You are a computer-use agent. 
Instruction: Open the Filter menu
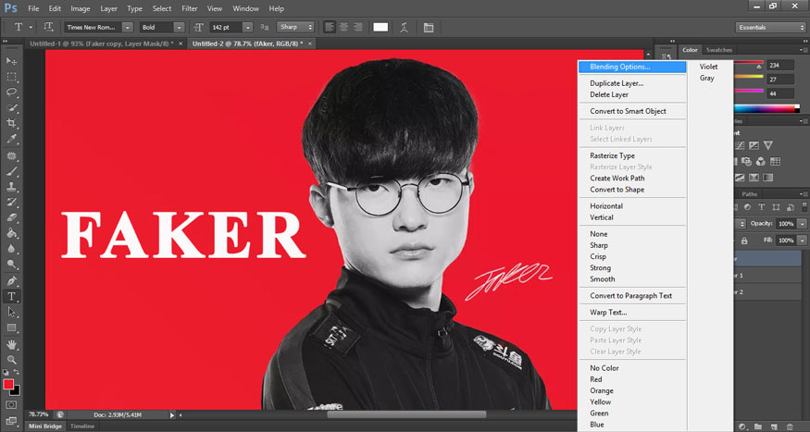[190, 8]
